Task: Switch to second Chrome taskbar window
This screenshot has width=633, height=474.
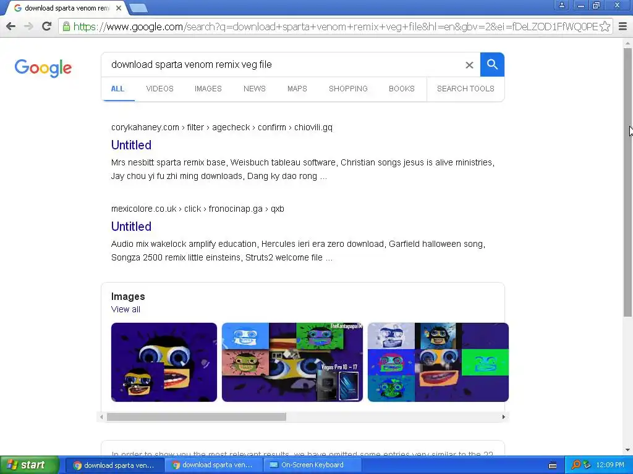Action: click(213, 465)
